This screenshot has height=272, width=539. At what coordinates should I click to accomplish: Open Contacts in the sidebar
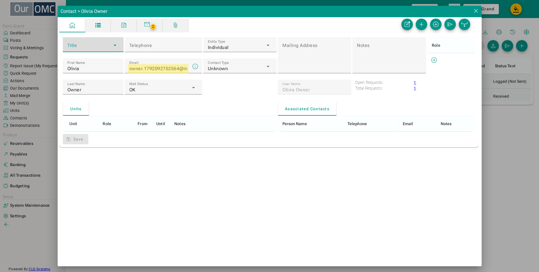point(18,118)
